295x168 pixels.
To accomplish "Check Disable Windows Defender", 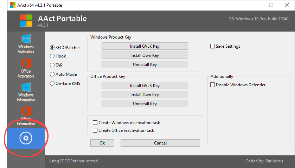I will coord(212,85).
